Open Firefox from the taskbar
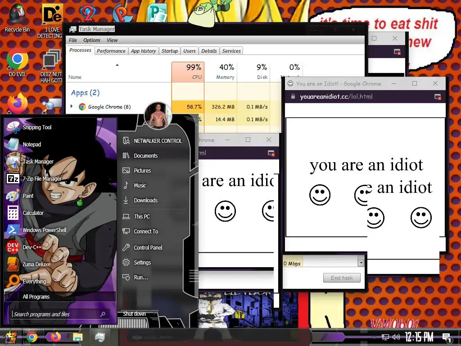Image resolution: width=461 pixels, height=346 pixels. click(55, 337)
